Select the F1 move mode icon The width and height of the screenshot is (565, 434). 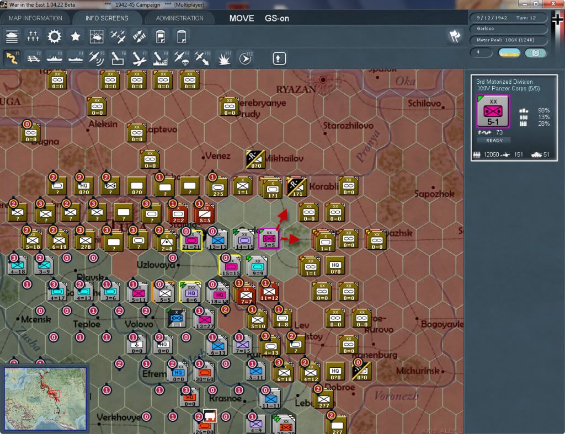[x=12, y=58]
